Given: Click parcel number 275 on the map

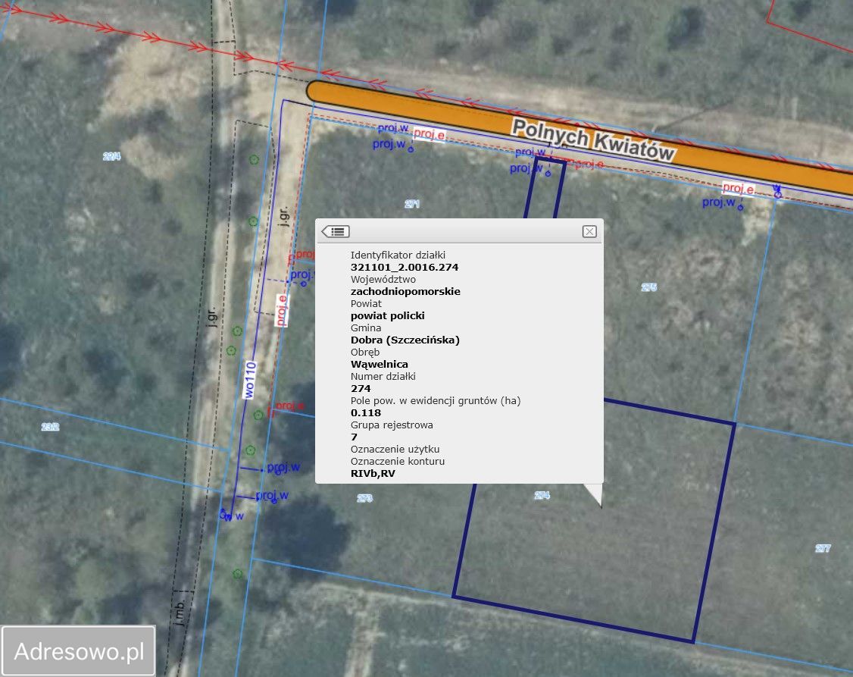Looking at the screenshot, I should [x=648, y=287].
